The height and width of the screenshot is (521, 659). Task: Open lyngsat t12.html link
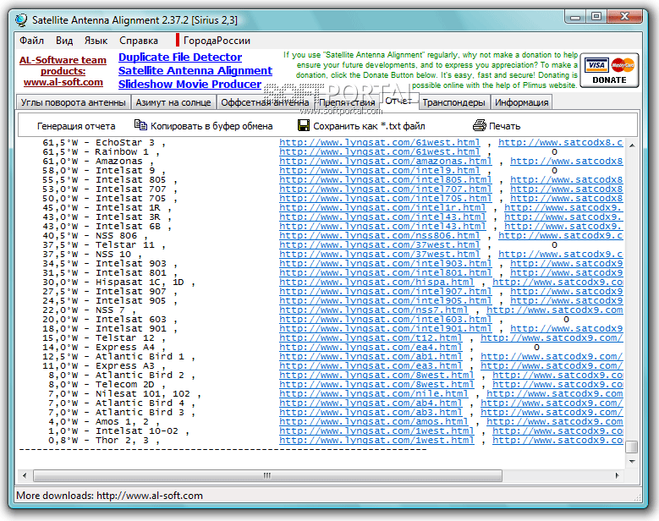click(371, 337)
